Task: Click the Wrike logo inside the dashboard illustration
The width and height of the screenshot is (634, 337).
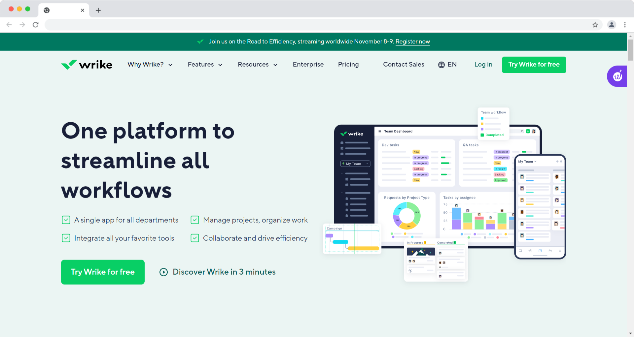Action: click(352, 134)
